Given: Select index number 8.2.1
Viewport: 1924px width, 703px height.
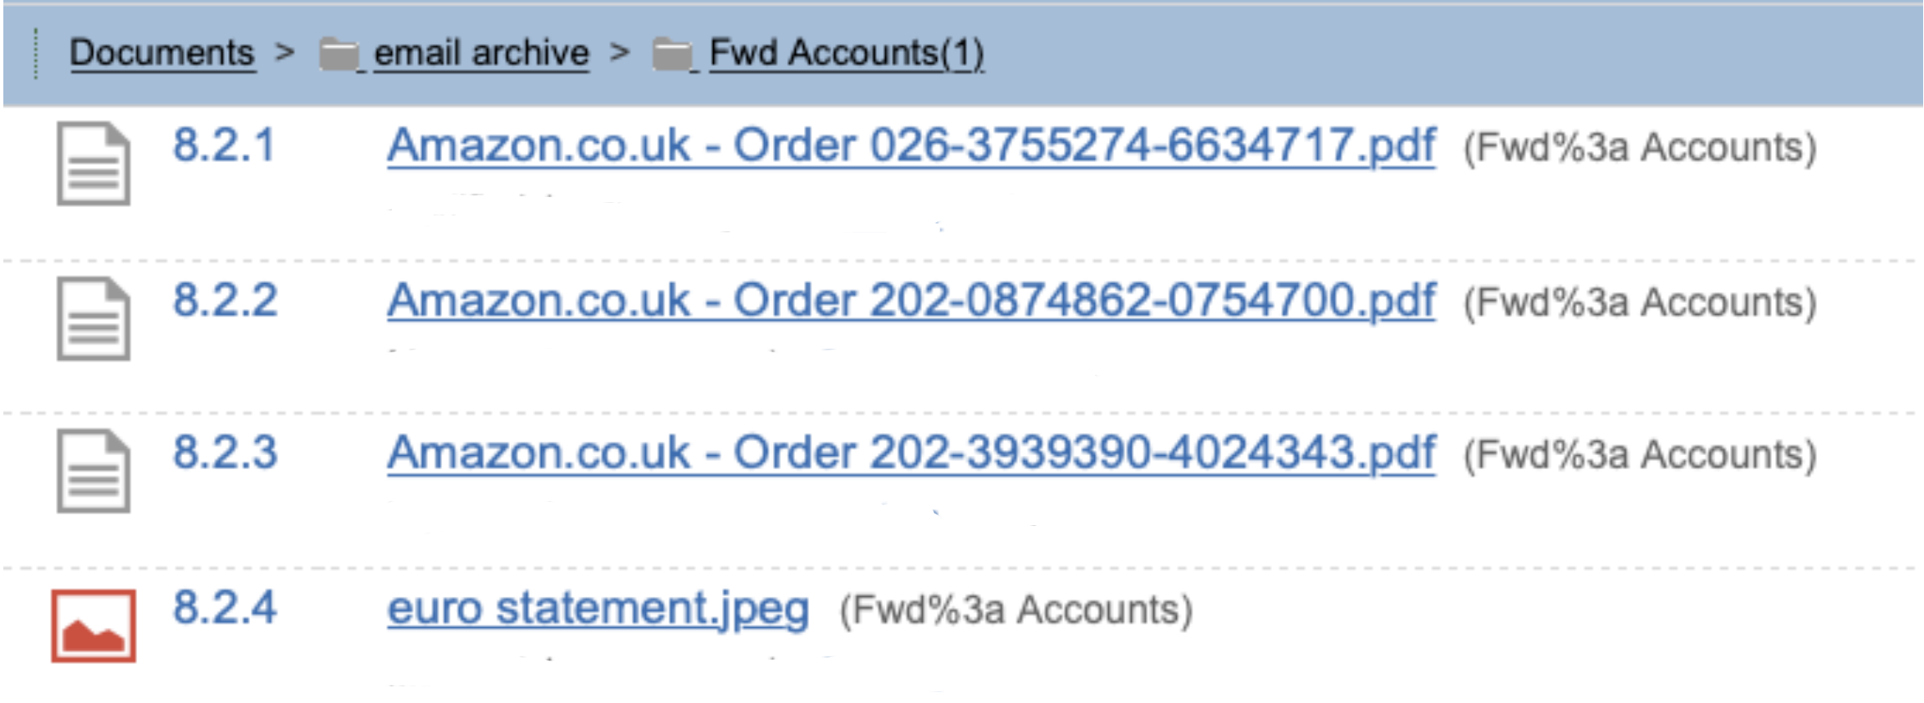Looking at the screenshot, I should 224,145.
